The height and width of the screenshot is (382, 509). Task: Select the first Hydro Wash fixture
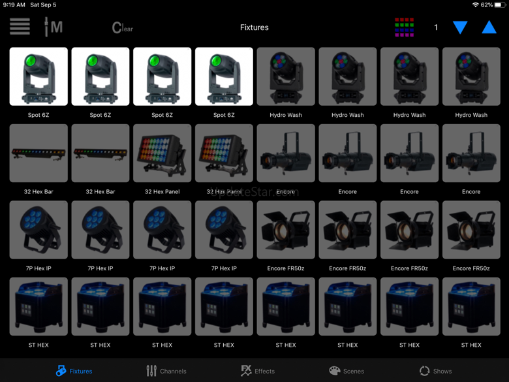tap(286, 77)
